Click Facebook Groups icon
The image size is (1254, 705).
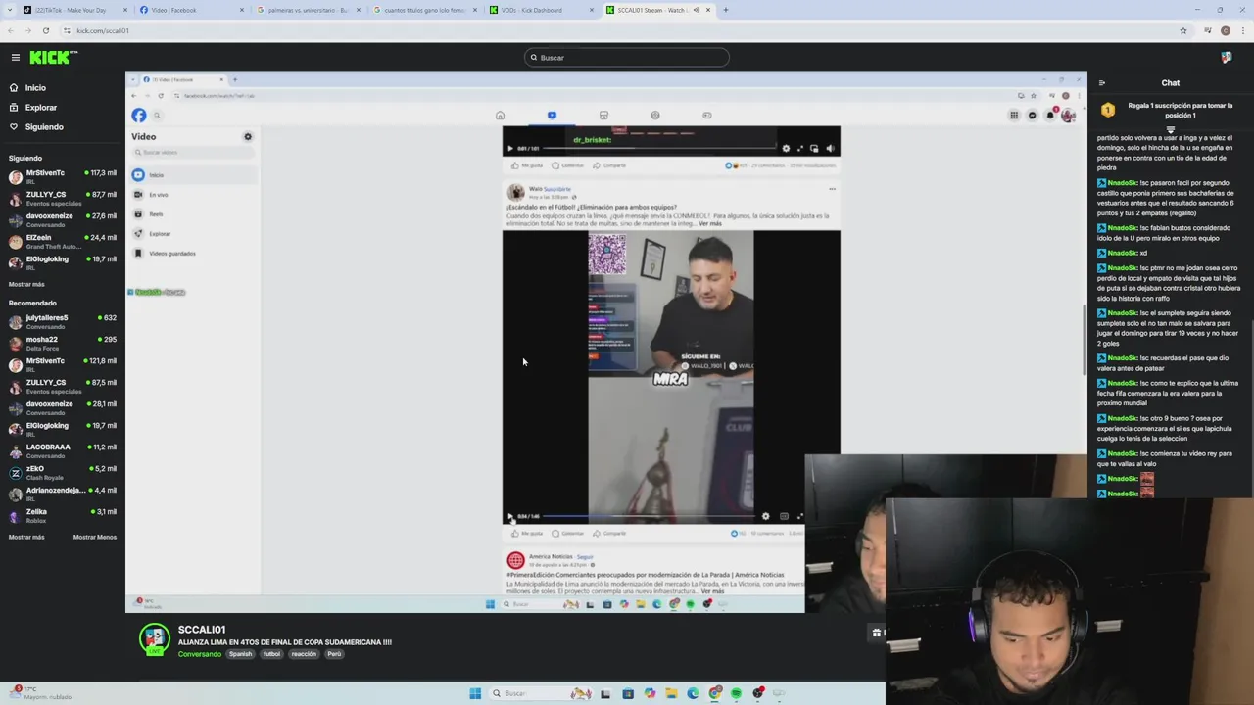click(655, 116)
